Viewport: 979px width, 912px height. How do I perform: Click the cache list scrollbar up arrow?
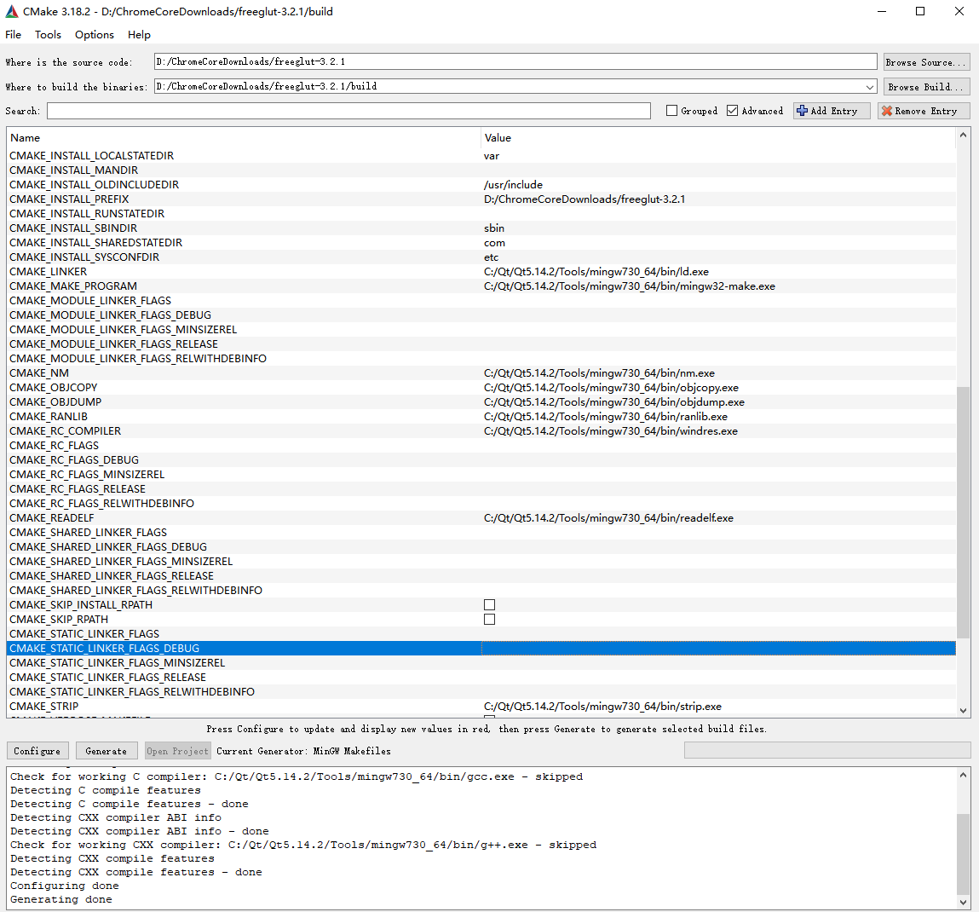tap(963, 135)
